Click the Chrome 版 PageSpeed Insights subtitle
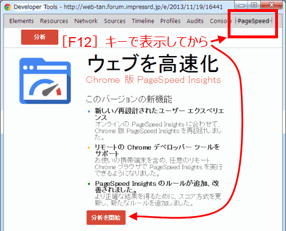 tap(153, 79)
